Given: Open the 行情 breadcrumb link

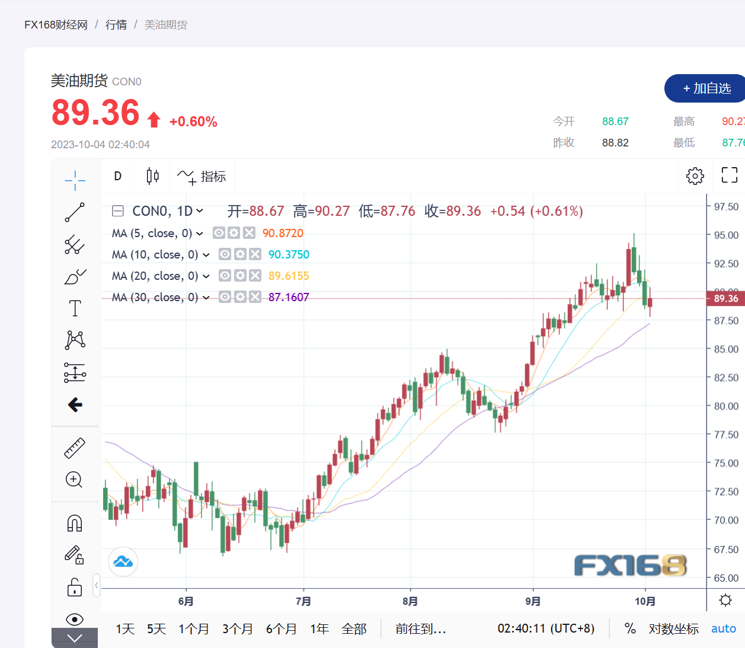Looking at the screenshot, I should coord(116,25).
